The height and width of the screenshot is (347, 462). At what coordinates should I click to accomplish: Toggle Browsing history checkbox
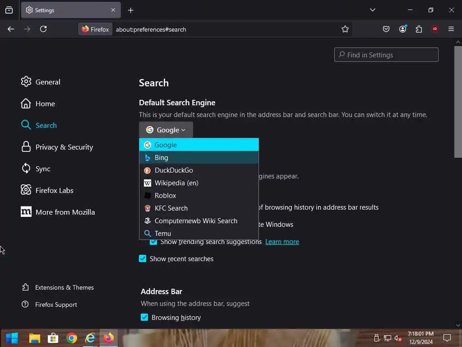tap(144, 317)
